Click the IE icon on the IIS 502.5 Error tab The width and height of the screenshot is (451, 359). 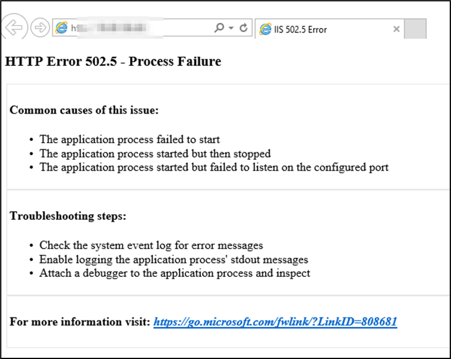(x=265, y=29)
